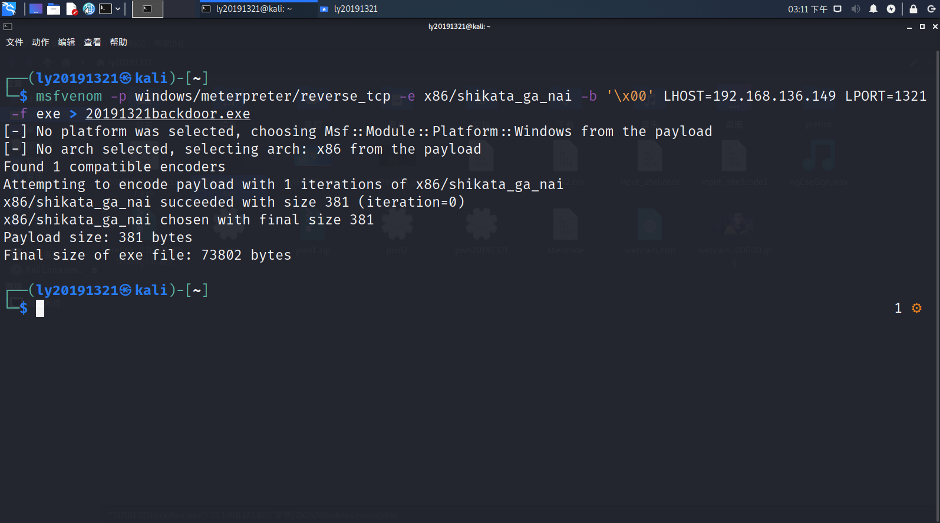Open the 动作 menu

pos(41,42)
